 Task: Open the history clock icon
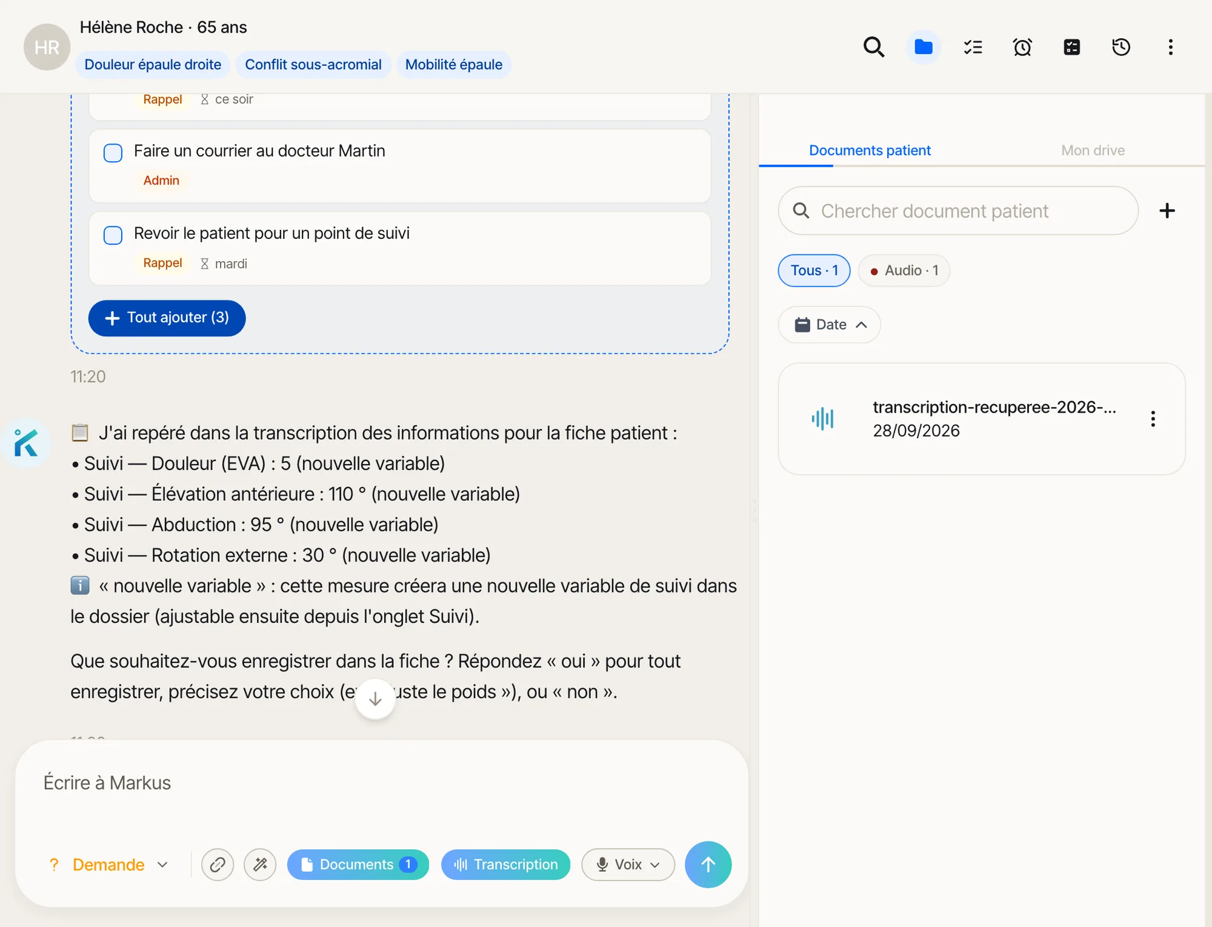(x=1121, y=47)
